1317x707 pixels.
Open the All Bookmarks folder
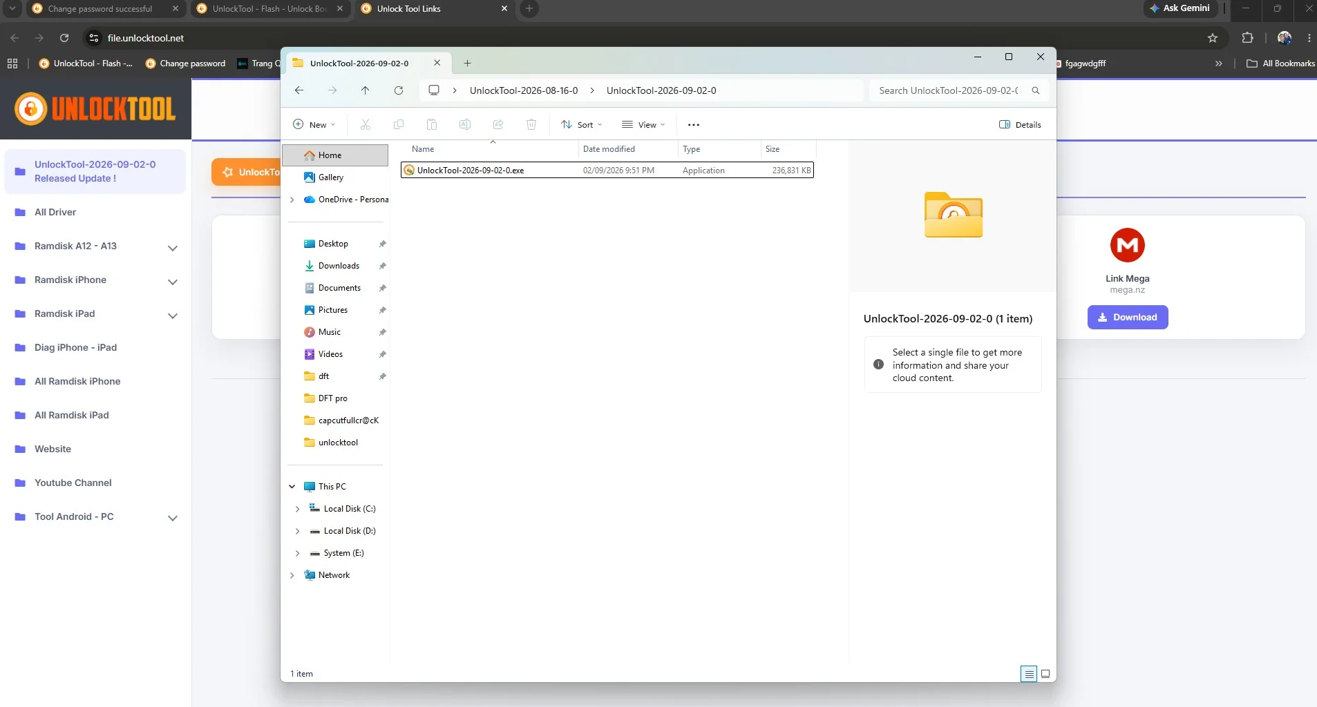pos(1280,64)
